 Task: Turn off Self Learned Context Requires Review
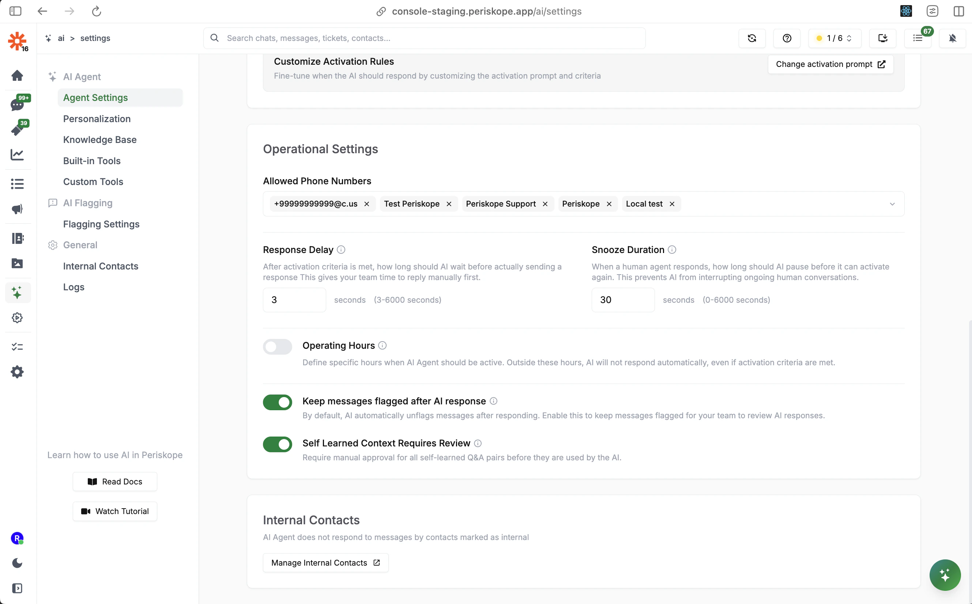(x=277, y=444)
